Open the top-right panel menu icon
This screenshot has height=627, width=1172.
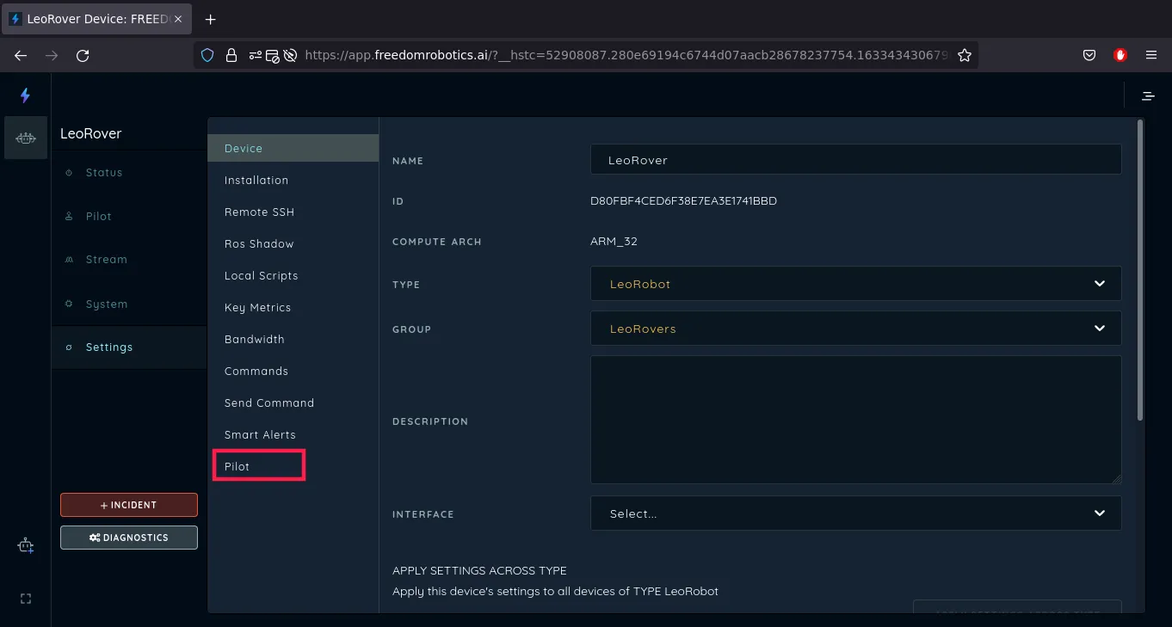1148,95
